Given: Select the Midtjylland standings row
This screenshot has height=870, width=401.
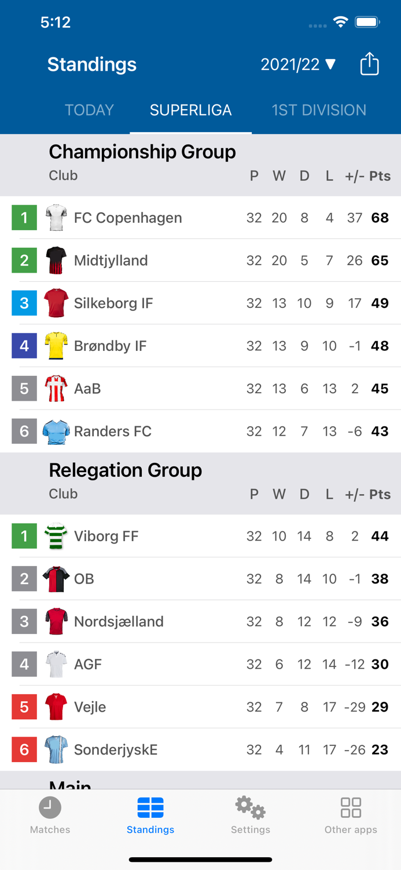Looking at the screenshot, I should tap(200, 260).
